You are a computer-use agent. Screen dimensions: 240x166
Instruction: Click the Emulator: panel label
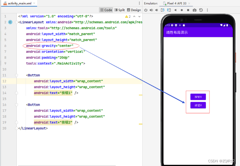pyautogui.click(x=151, y=3)
